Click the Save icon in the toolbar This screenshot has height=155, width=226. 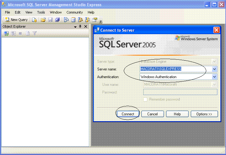(x=50, y=20)
